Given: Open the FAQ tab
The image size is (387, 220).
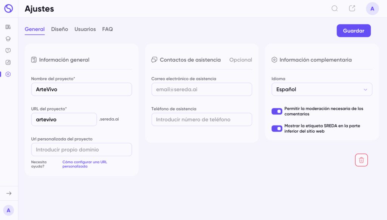Looking at the screenshot, I should (107, 29).
